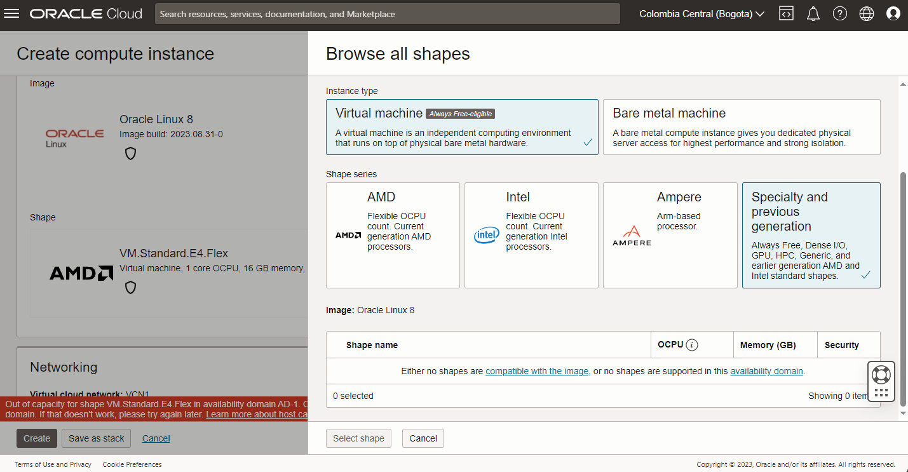
Task: Open Terms of Use and Privacy link
Action: pyautogui.click(x=53, y=464)
